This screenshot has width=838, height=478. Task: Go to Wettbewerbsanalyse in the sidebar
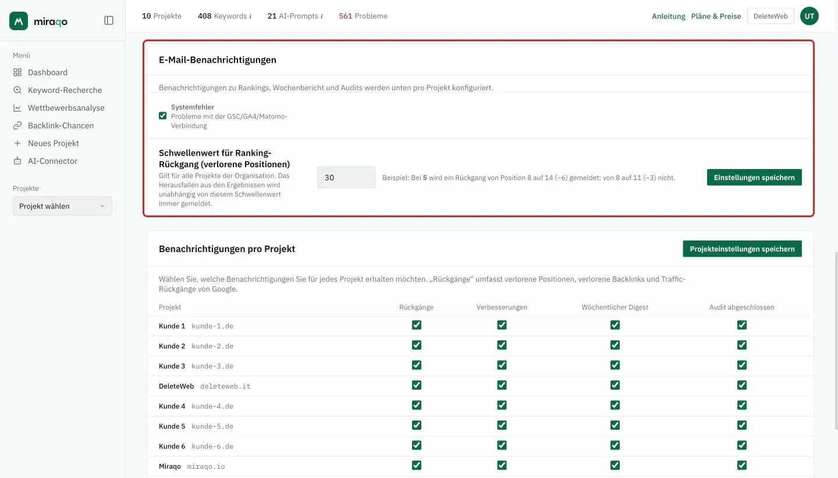tap(66, 108)
